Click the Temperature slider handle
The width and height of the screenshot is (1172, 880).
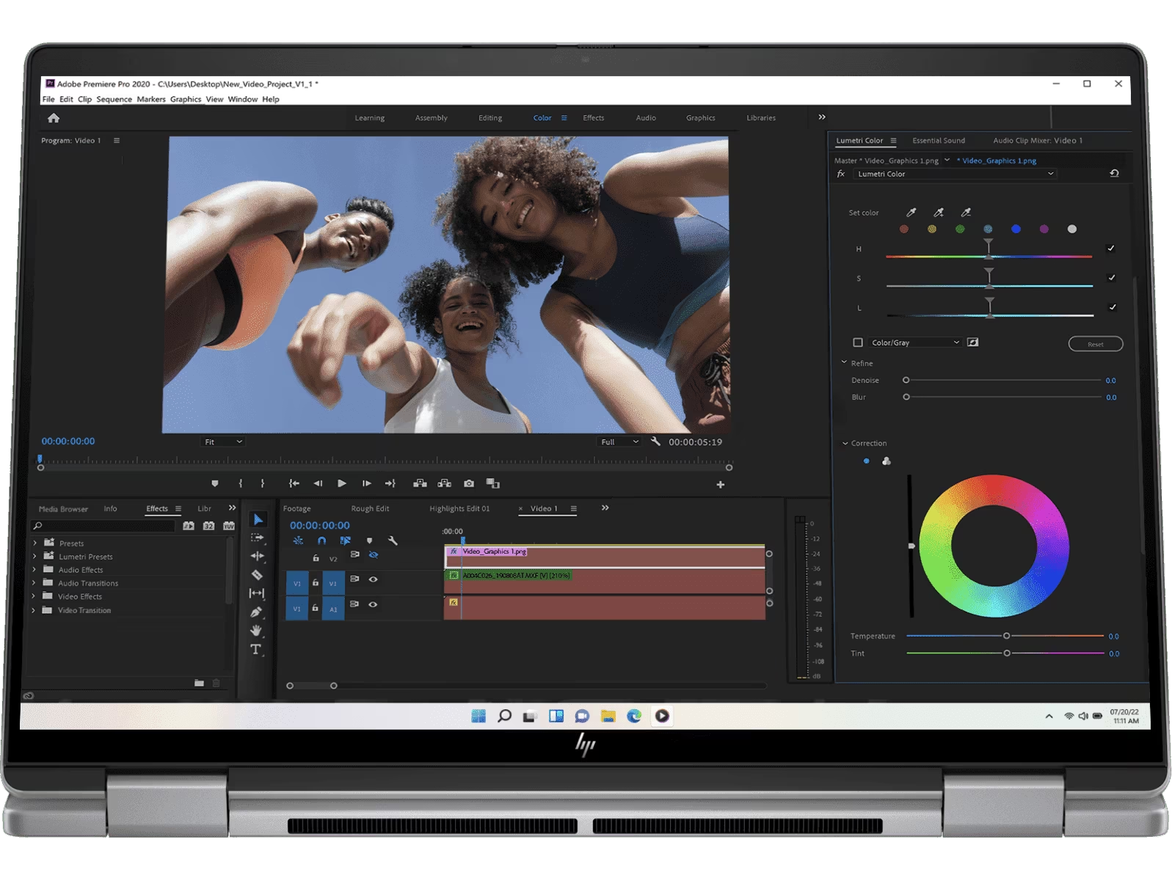coord(1006,636)
